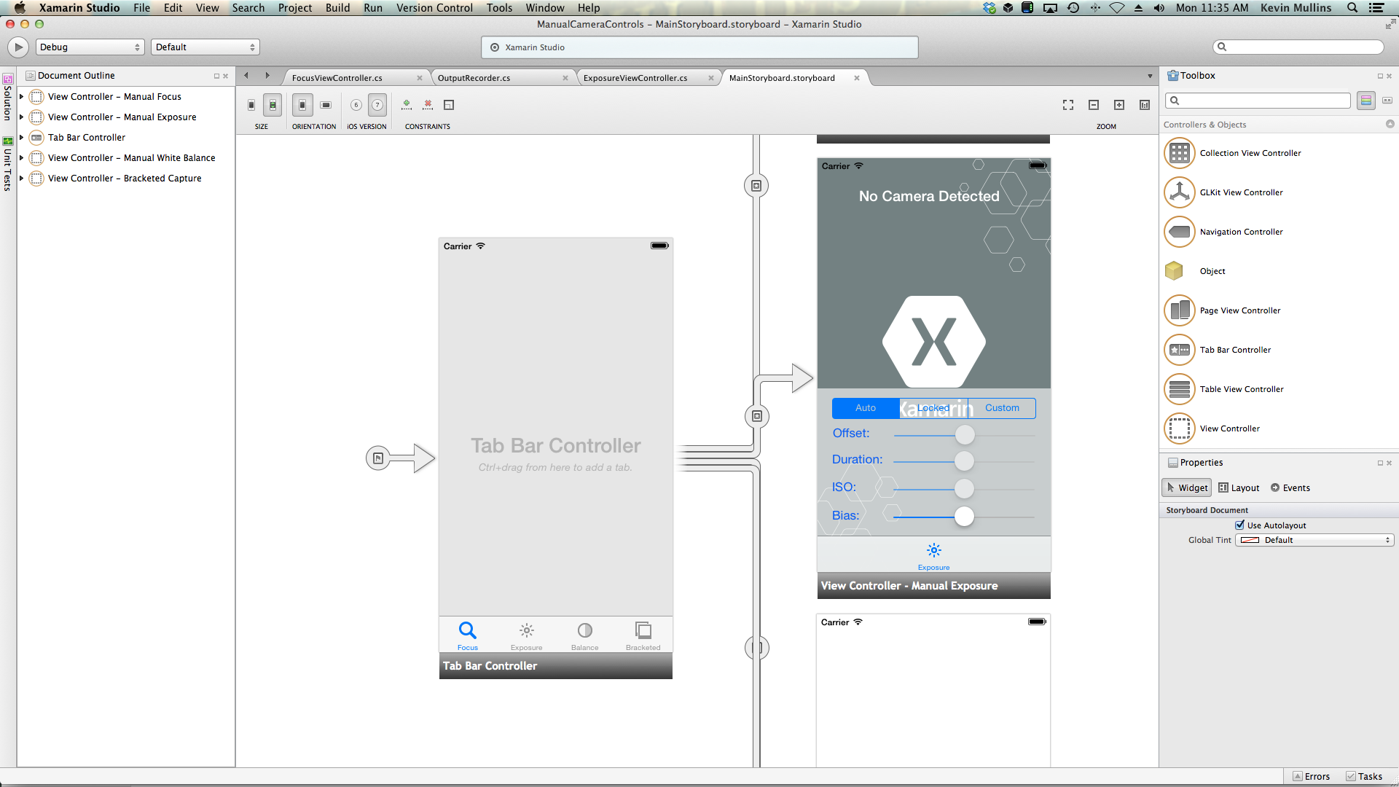
Task: Open the Debug configuration dropdown
Action: [89, 47]
